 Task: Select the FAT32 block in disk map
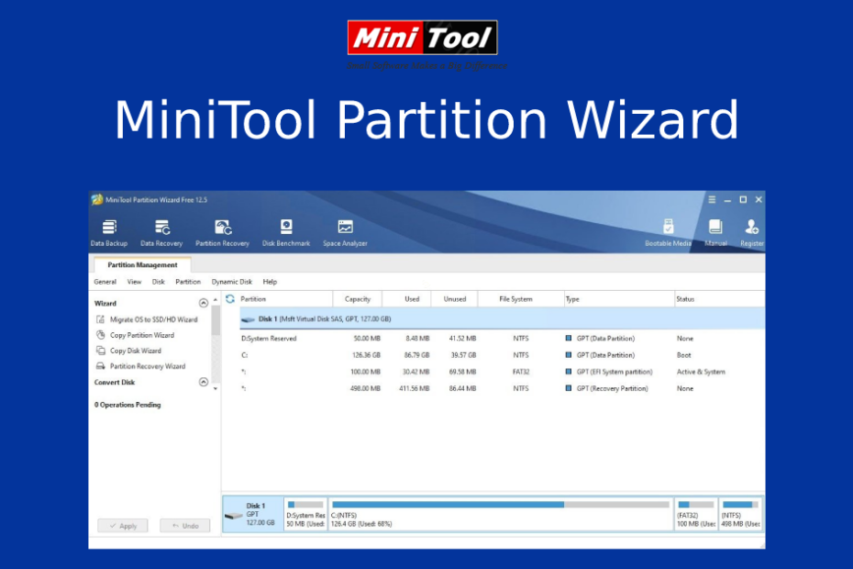coord(696,514)
